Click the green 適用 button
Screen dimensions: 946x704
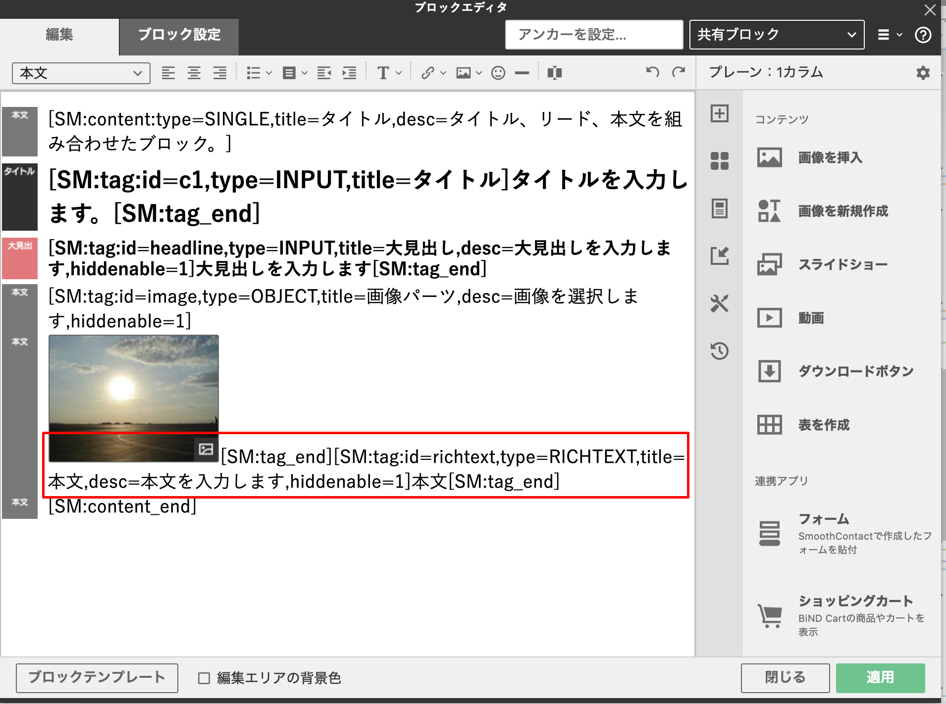pos(881,678)
